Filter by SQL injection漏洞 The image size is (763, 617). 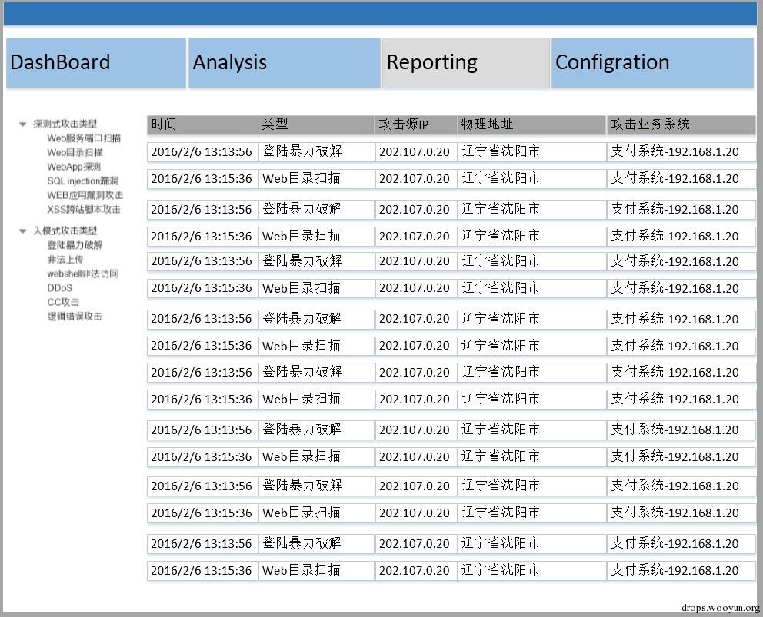click(83, 181)
